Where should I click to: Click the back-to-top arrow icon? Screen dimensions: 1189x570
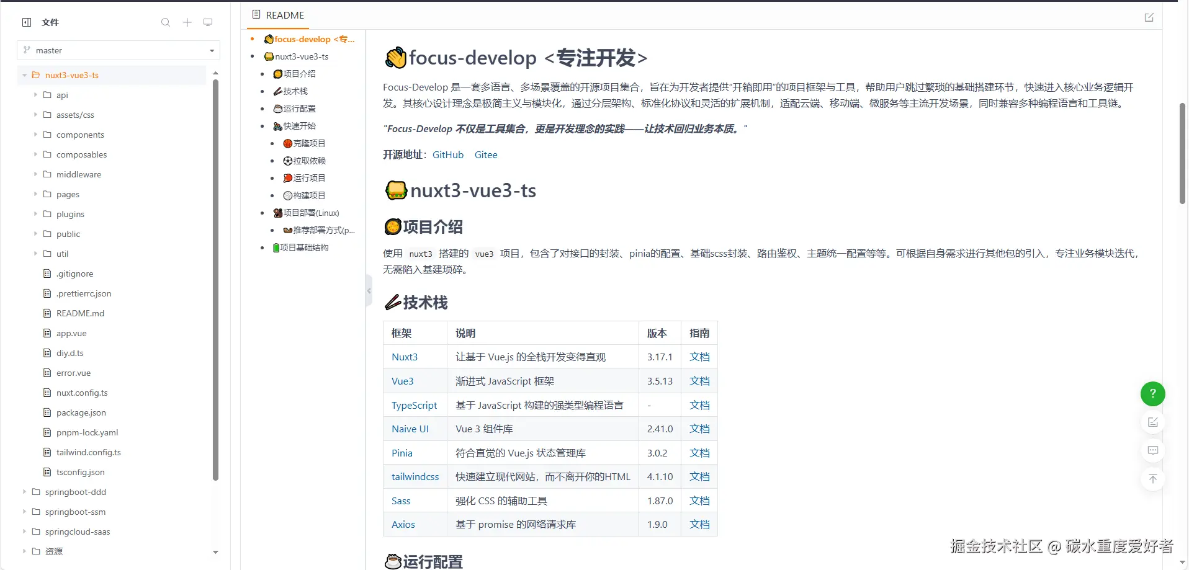(1152, 479)
